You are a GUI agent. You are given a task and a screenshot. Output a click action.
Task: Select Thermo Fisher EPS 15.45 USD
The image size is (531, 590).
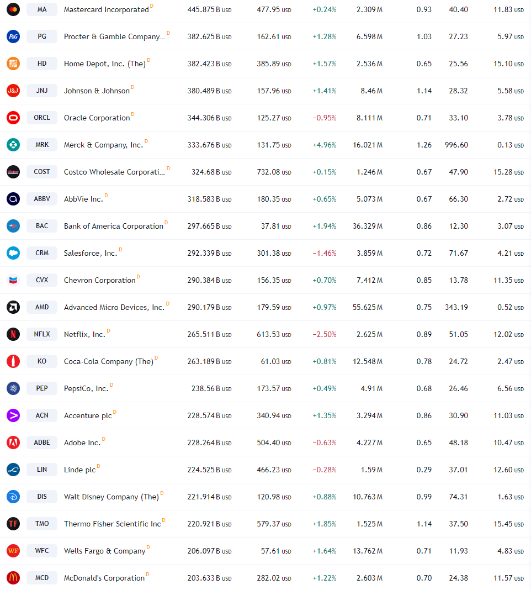[509, 524]
